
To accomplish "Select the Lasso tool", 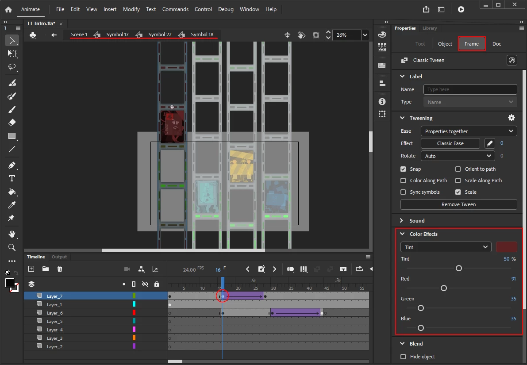I will point(12,67).
